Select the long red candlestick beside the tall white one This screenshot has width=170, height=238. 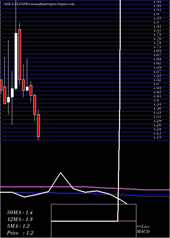pos(20,55)
